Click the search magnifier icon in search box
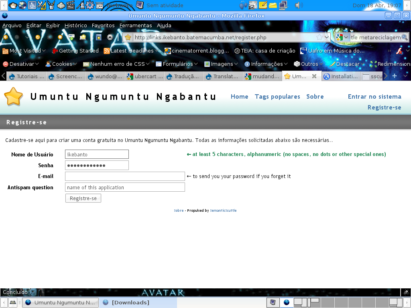Image resolution: width=411 pixels, height=308 pixels. (x=405, y=37)
